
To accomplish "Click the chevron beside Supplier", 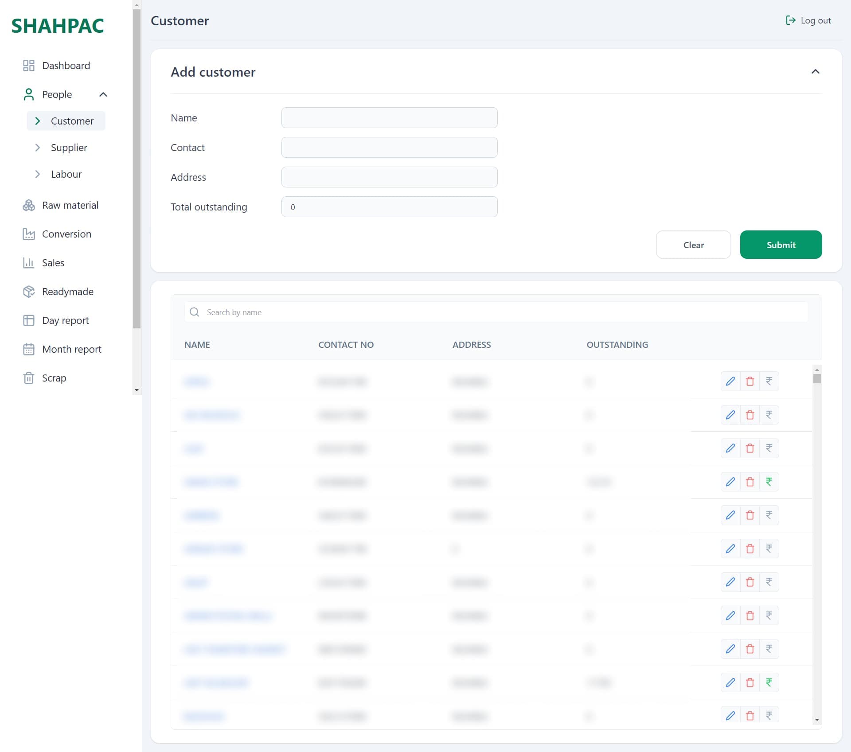I will click(x=38, y=148).
